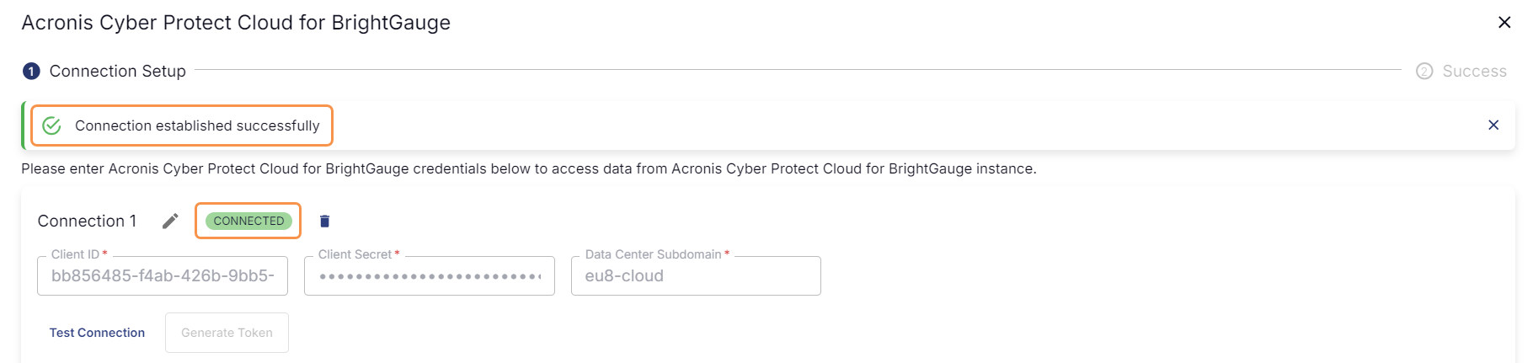The height and width of the screenshot is (363, 1533).
Task: Edit the Connection 1 name with pencil icon
Action: [x=170, y=221]
